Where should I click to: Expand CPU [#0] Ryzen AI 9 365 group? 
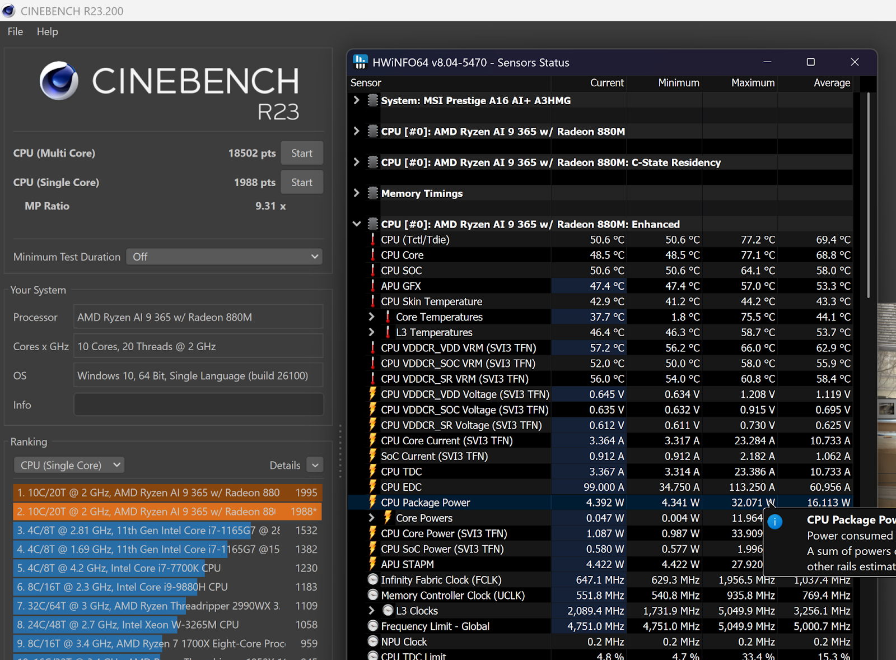[x=357, y=131]
